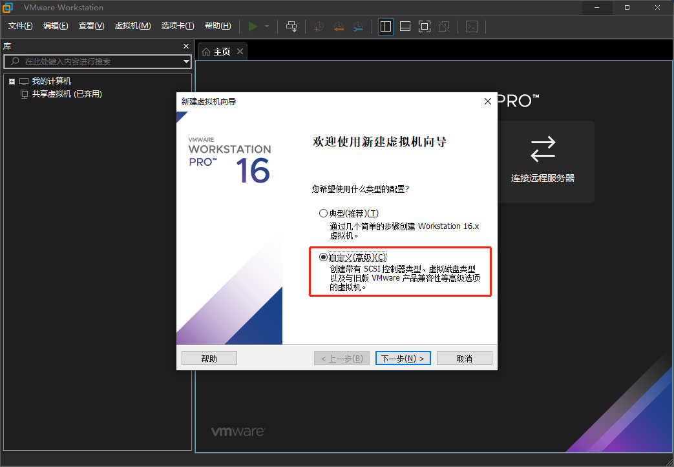Image resolution: width=674 pixels, height=467 pixels.
Task: Click the search magnifier icon in library
Action: coord(15,61)
